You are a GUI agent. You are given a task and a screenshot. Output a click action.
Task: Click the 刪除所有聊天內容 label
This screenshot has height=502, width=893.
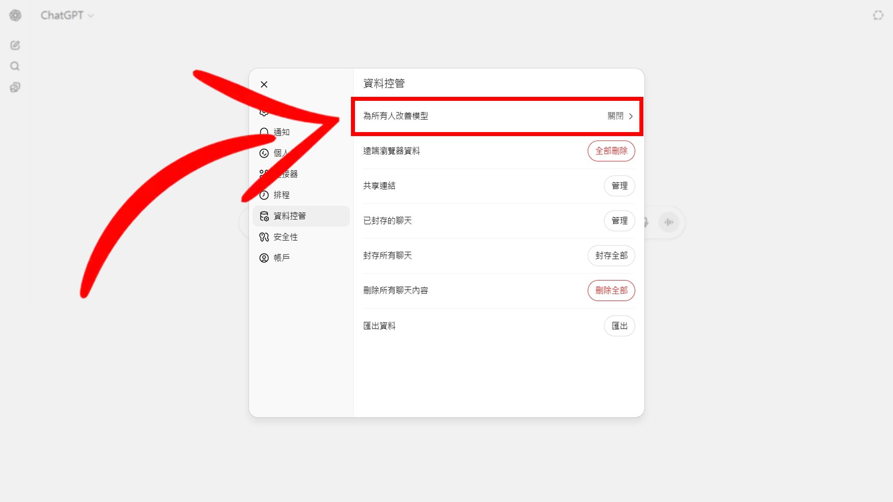tap(396, 290)
